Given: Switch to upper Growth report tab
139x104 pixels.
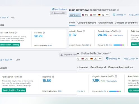Looking at the screenshot, I should click(106, 23).
